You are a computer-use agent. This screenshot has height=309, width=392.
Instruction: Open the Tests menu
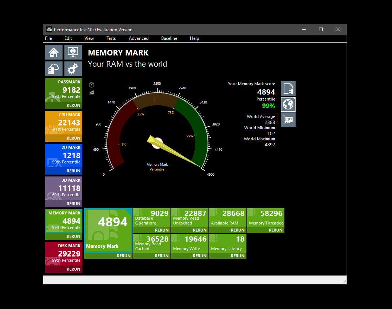111,38
